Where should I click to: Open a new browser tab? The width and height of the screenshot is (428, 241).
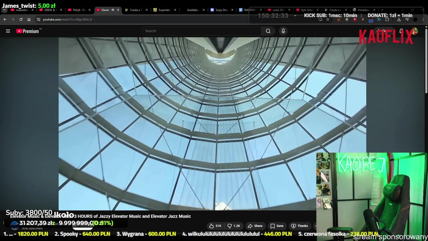click(x=382, y=10)
